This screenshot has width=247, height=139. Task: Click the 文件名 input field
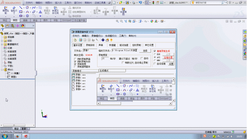pos(90,50)
